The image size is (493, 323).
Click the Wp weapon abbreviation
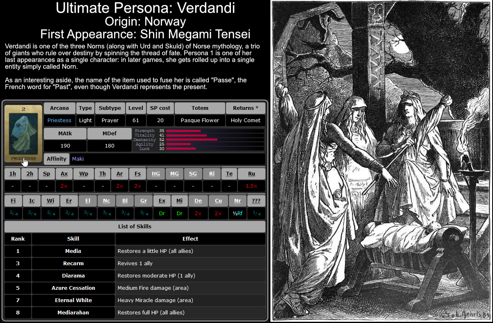(84, 174)
